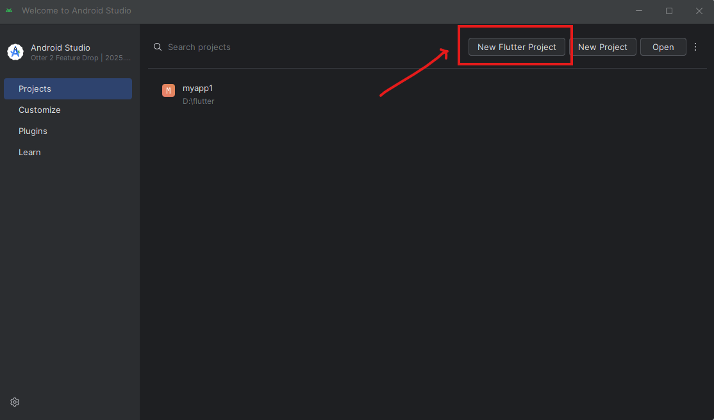The image size is (714, 420).
Task: Maximize the Android Studio welcome window
Action: [669, 11]
